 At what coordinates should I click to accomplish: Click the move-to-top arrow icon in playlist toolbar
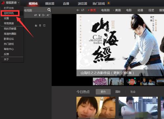pyautogui.click(x=40, y=15)
